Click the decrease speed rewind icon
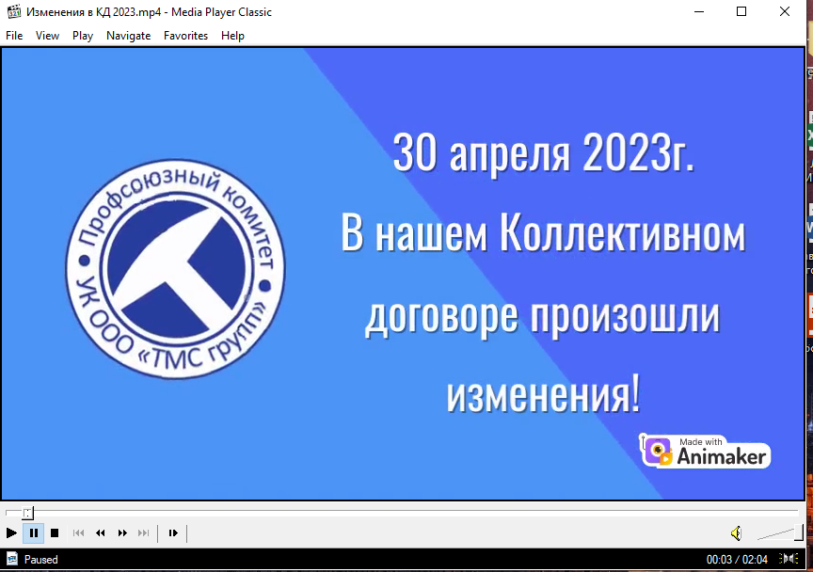This screenshot has height=572, width=813. point(100,533)
